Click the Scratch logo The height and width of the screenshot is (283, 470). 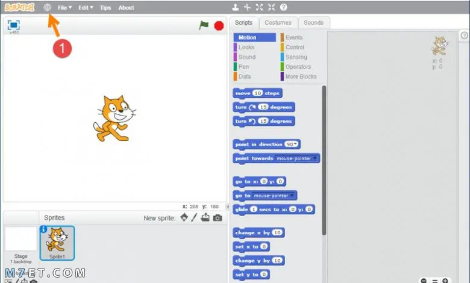tap(19, 7)
